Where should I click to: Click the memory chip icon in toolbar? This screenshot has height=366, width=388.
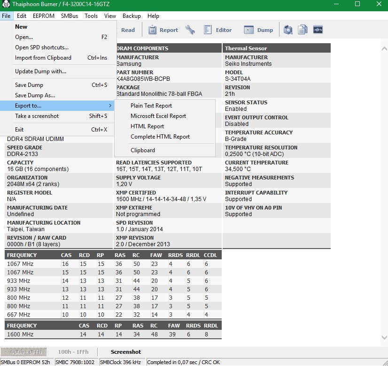pos(318,30)
